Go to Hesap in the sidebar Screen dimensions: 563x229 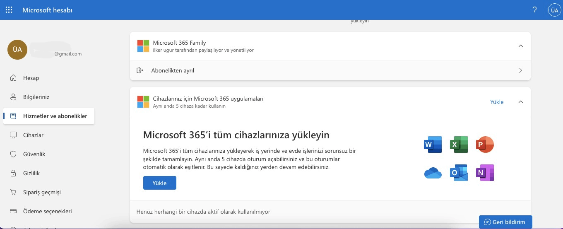(x=49, y=78)
